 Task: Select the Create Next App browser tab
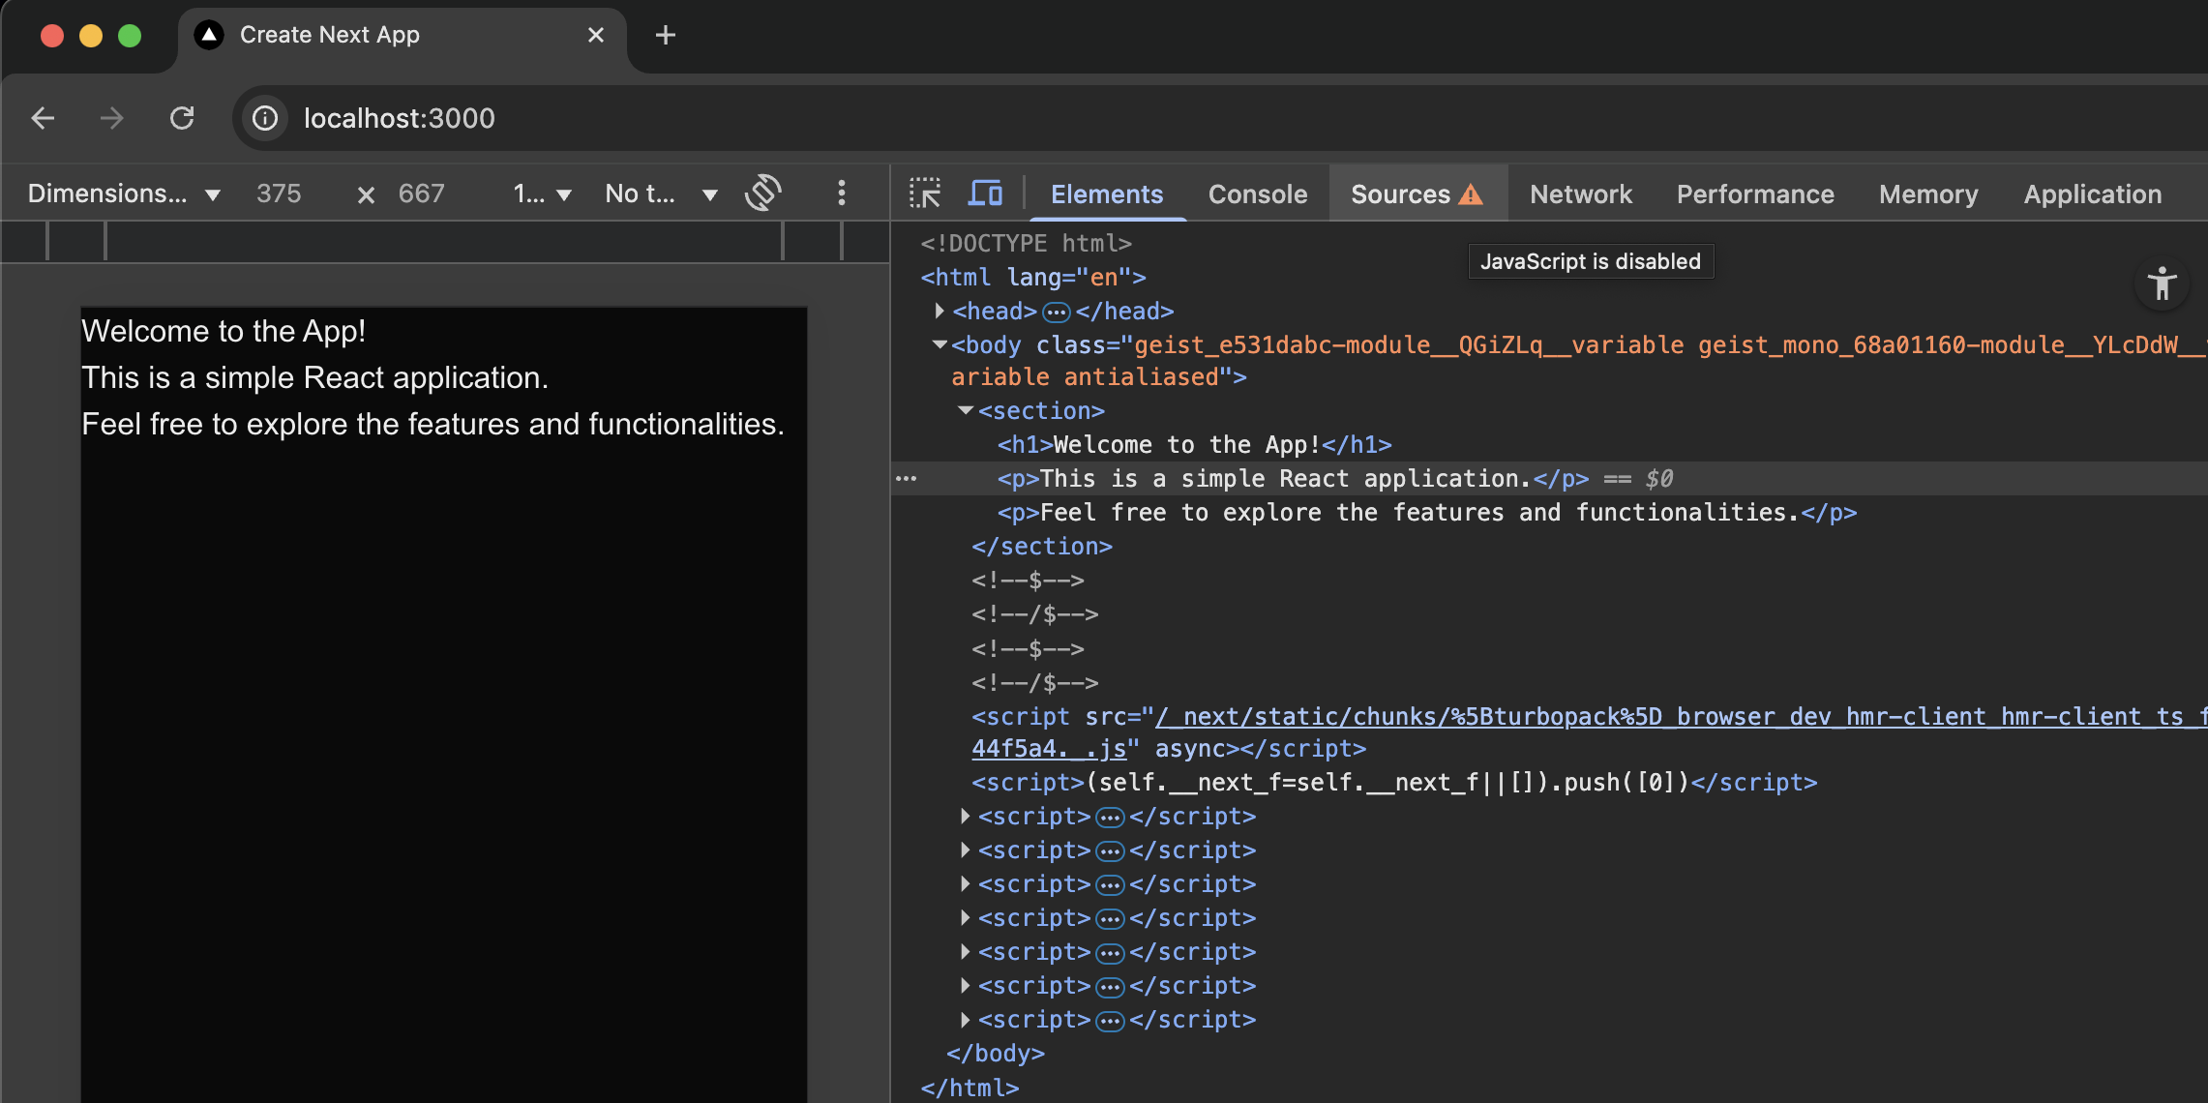[401, 36]
